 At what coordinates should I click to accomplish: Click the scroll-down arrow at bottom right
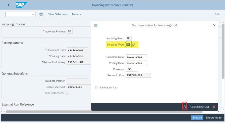(223, 109)
